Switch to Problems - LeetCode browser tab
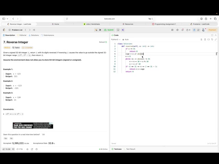The image size is (219, 164). [x=200, y=24]
